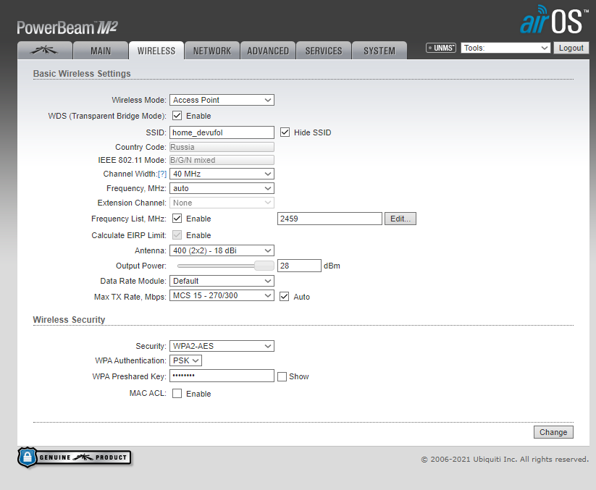
Task: Click the airOS logo
Action: click(551, 22)
